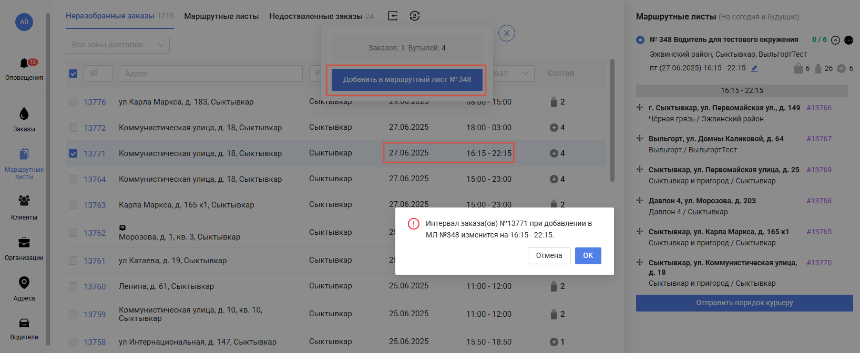Open Заказы section in sidebar

[24, 119]
